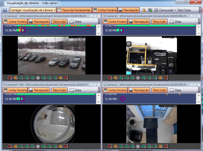
Task: Pause playback in the Camera1 pane
Action: coord(137,146)
